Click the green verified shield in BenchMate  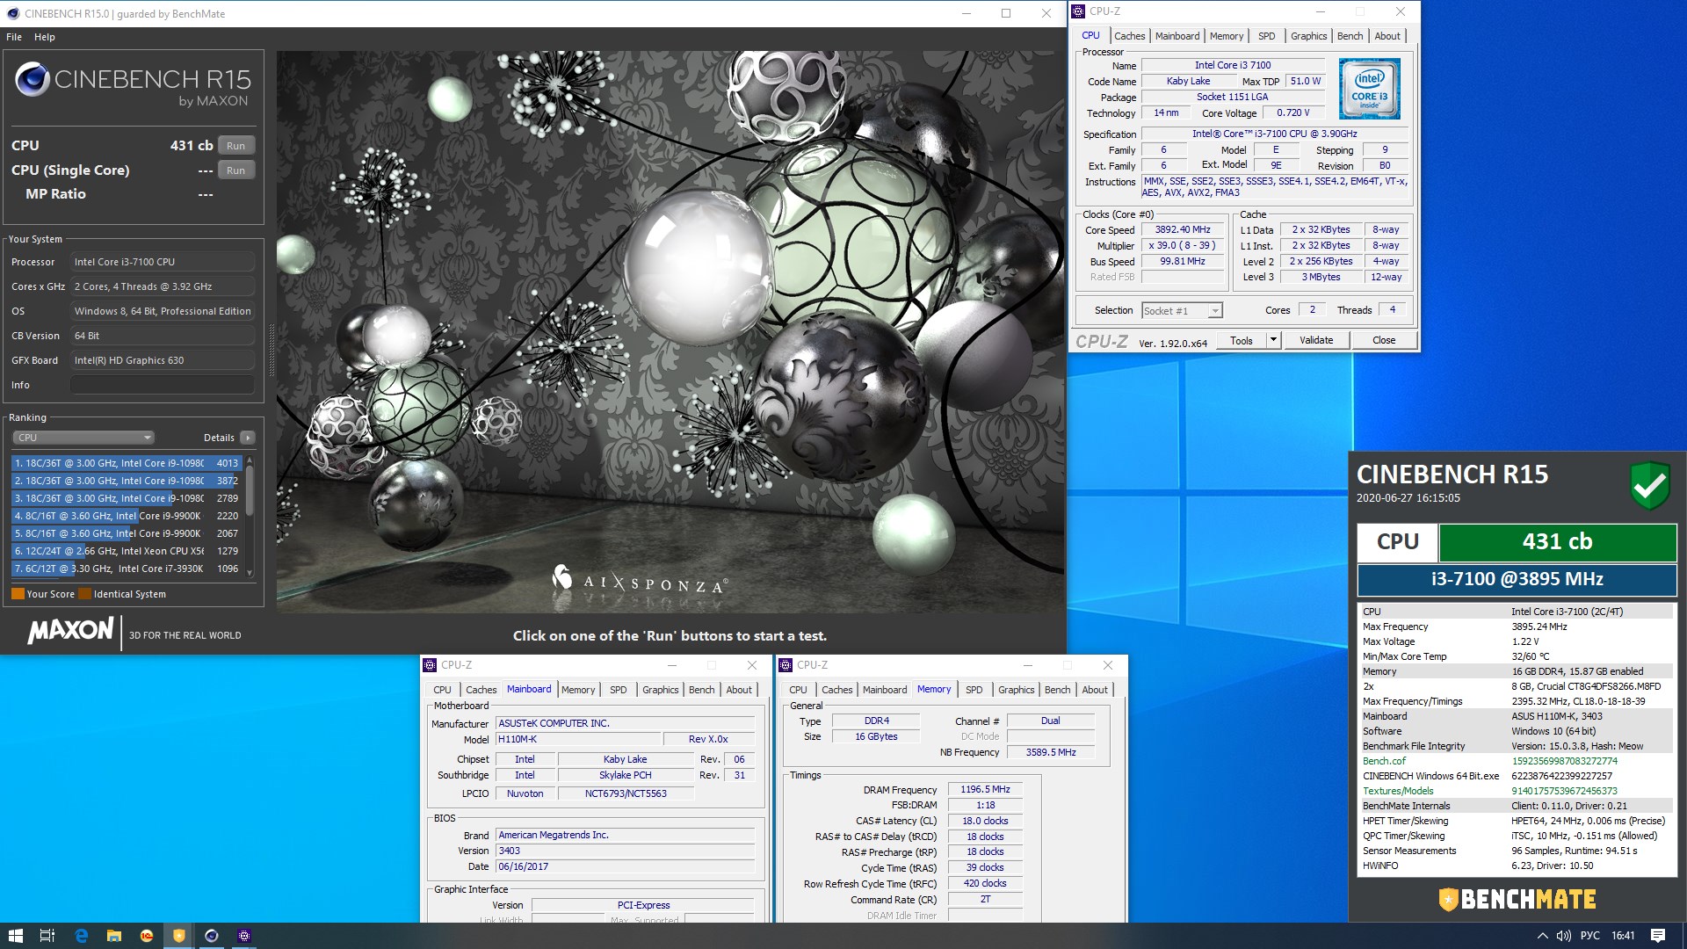(1649, 485)
